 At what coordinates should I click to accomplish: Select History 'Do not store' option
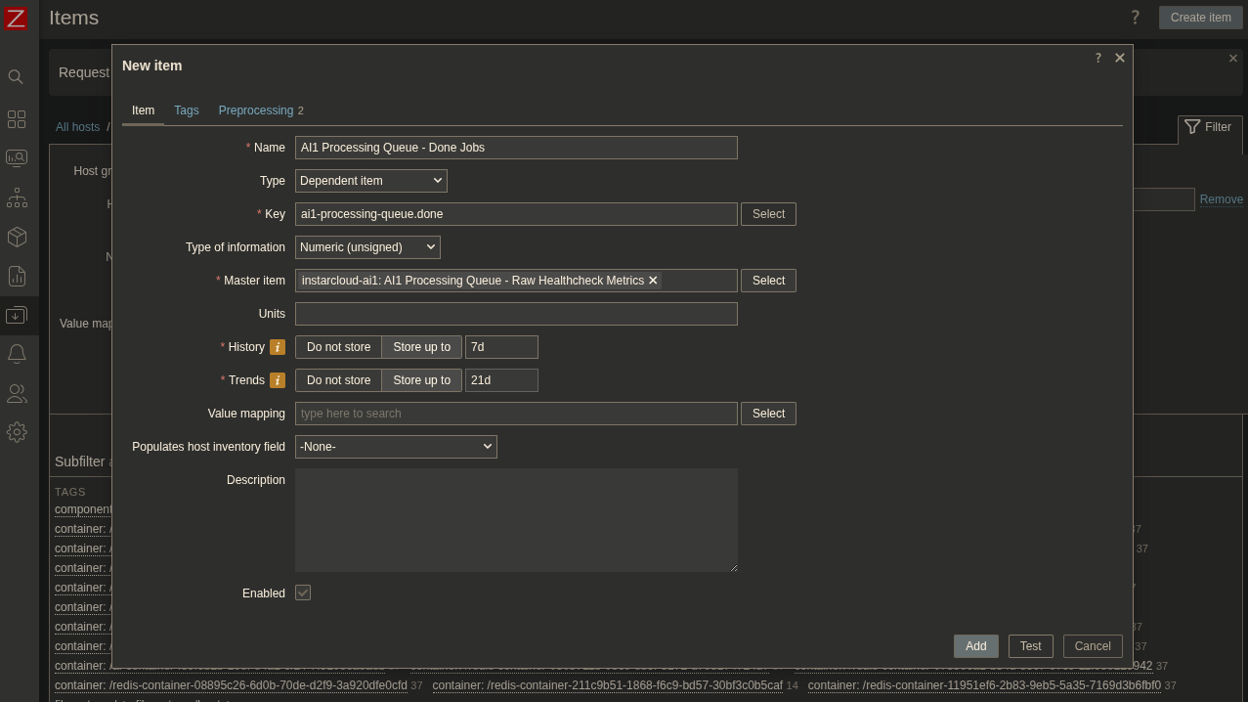pos(338,347)
